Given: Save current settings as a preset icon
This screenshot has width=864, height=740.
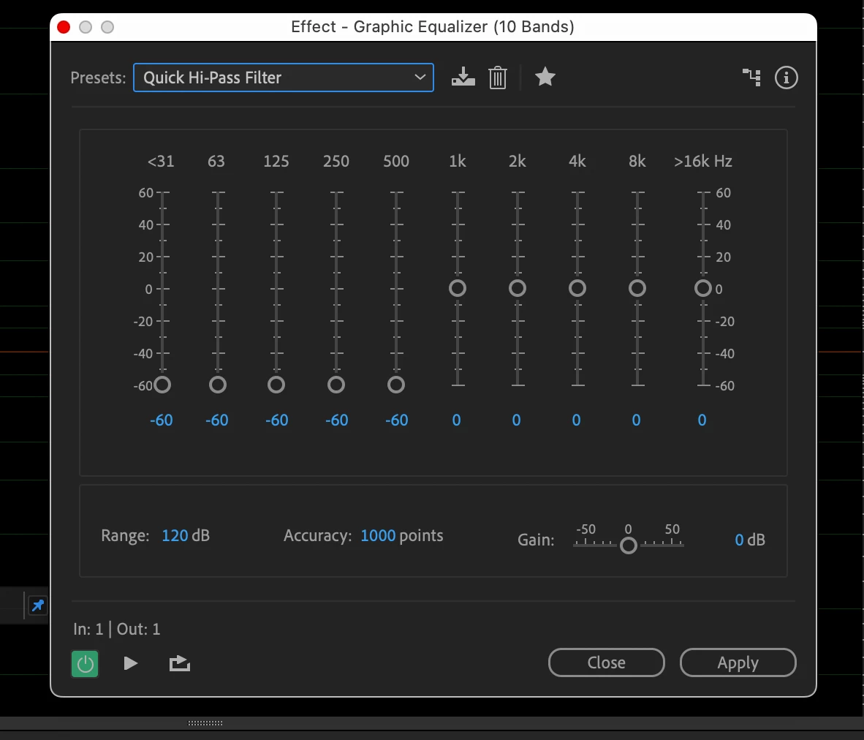Looking at the screenshot, I should pos(463,78).
